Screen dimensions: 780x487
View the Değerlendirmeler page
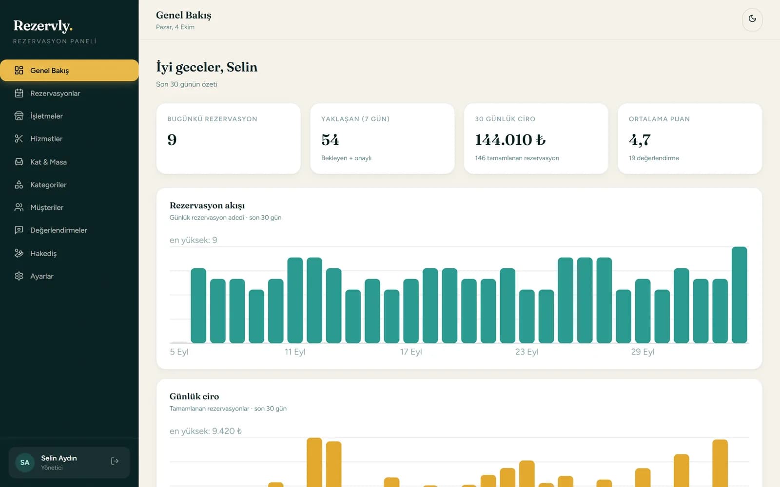pyautogui.click(x=69, y=230)
